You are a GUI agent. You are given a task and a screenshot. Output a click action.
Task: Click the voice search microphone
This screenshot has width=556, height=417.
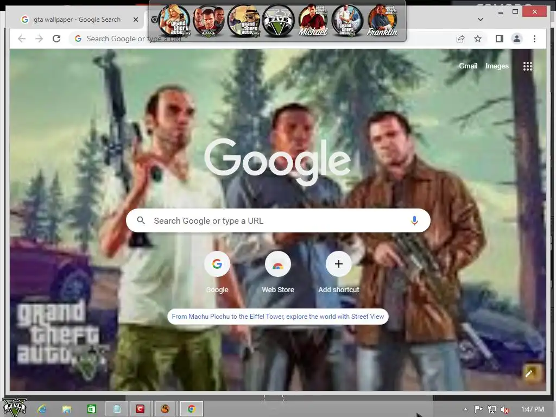click(x=414, y=220)
